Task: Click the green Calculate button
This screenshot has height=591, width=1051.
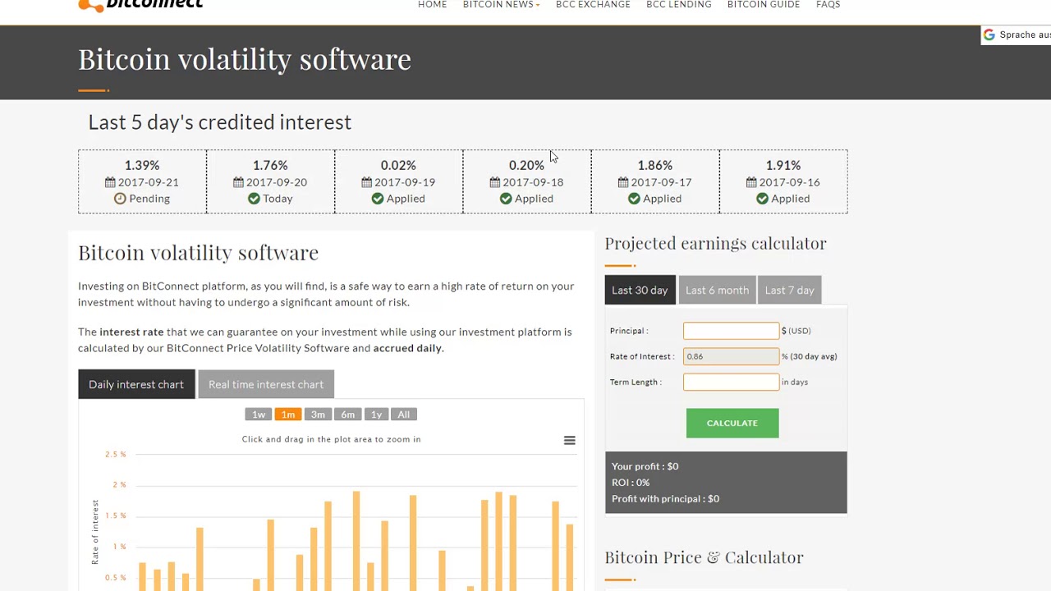Action: click(x=732, y=423)
